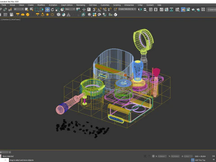Toggle Percent Snap
216x162 pixels.
pos(105,9)
